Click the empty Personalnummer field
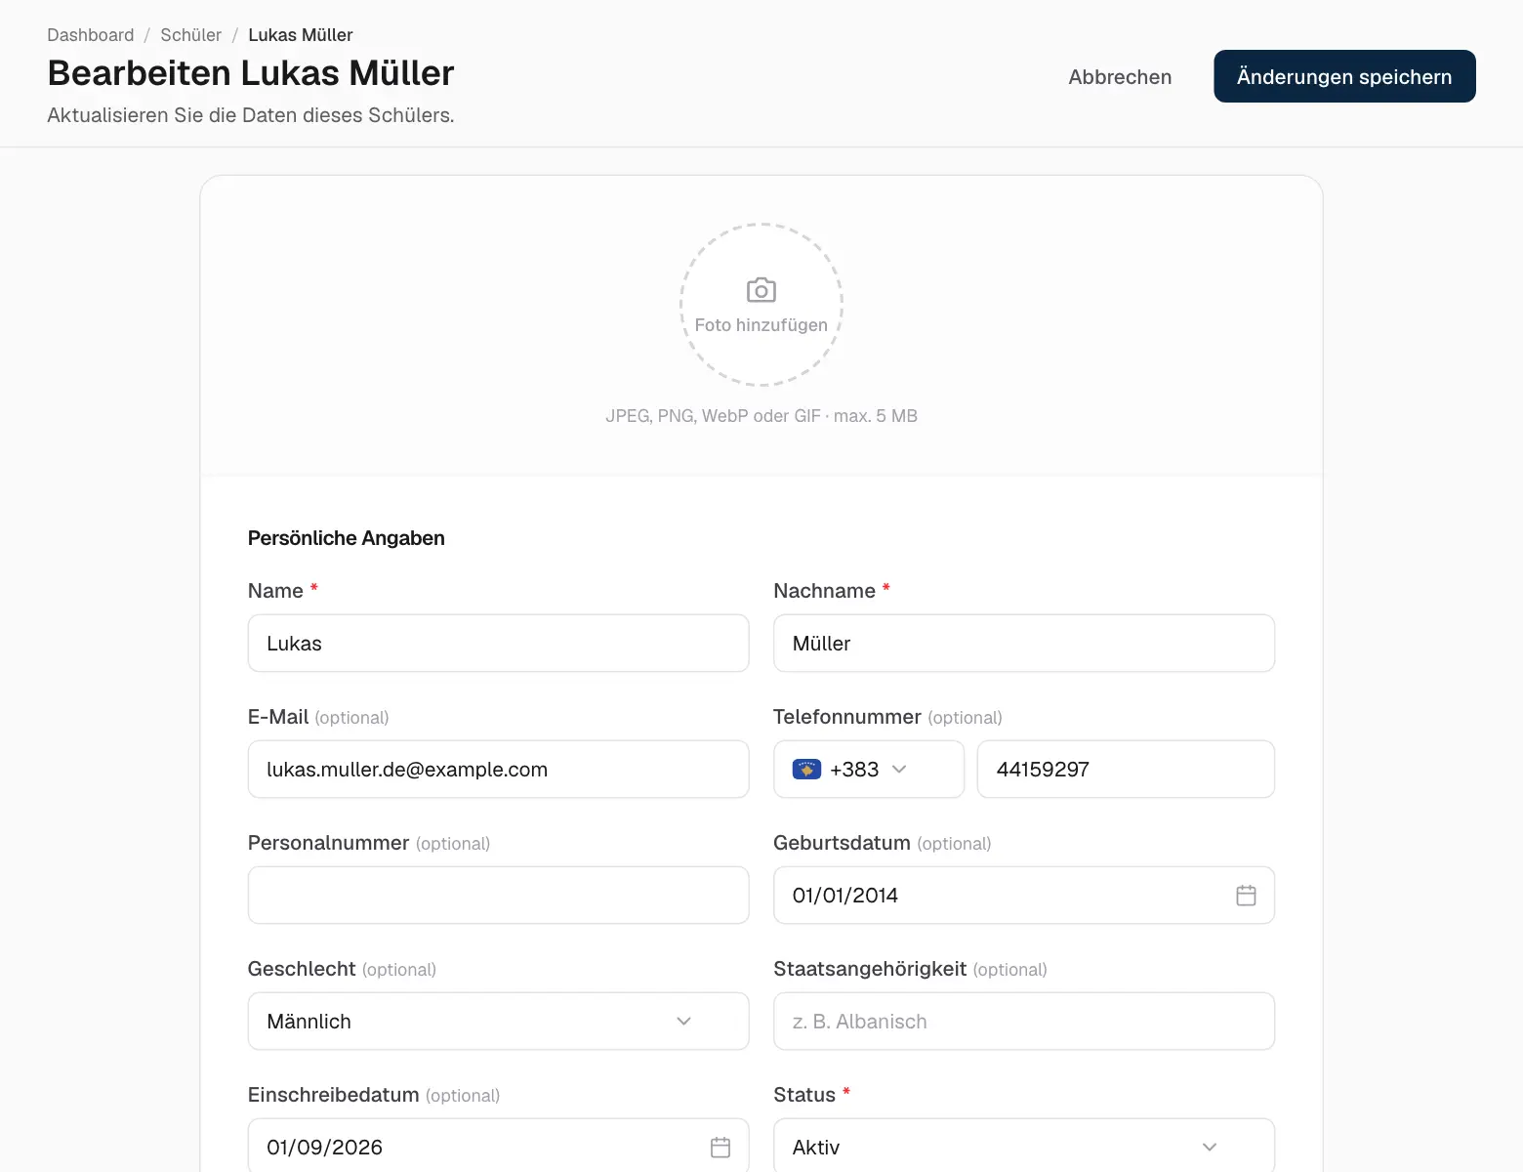Screen dimensions: 1523x1172 [x=498, y=896]
